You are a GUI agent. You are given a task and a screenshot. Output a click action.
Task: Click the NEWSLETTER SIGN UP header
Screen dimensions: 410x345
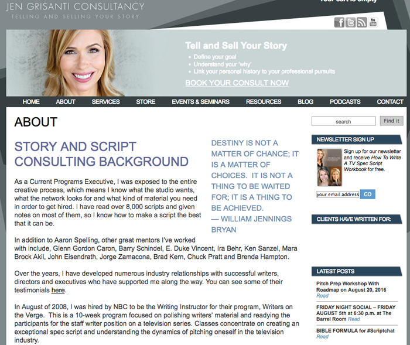click(357, 139)
